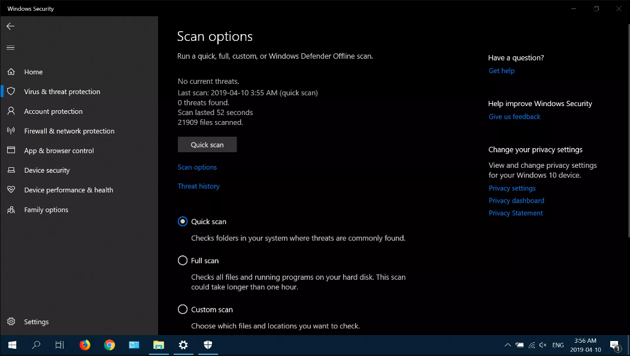Show hidden system tray icons

(x=507, y=345)
